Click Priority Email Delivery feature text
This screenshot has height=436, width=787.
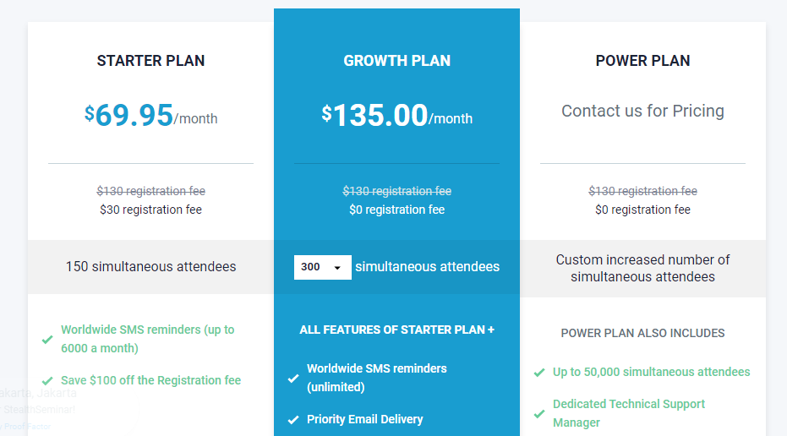point(364,419)
